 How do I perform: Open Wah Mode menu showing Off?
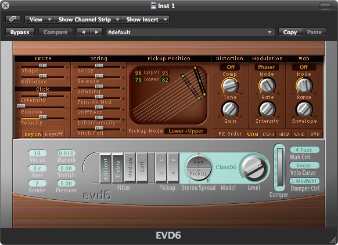[304, 67]
